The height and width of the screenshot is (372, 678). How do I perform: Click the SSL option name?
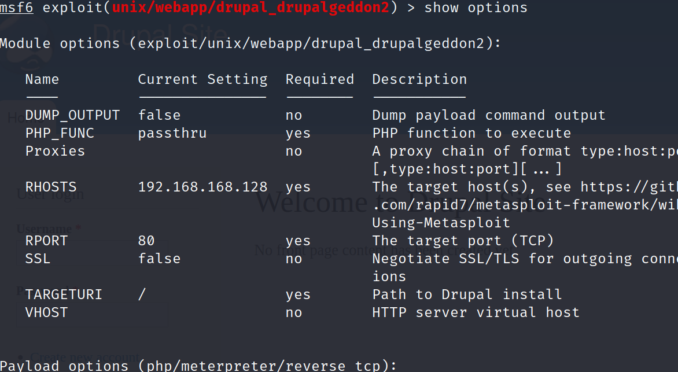(x=38, y=259)
